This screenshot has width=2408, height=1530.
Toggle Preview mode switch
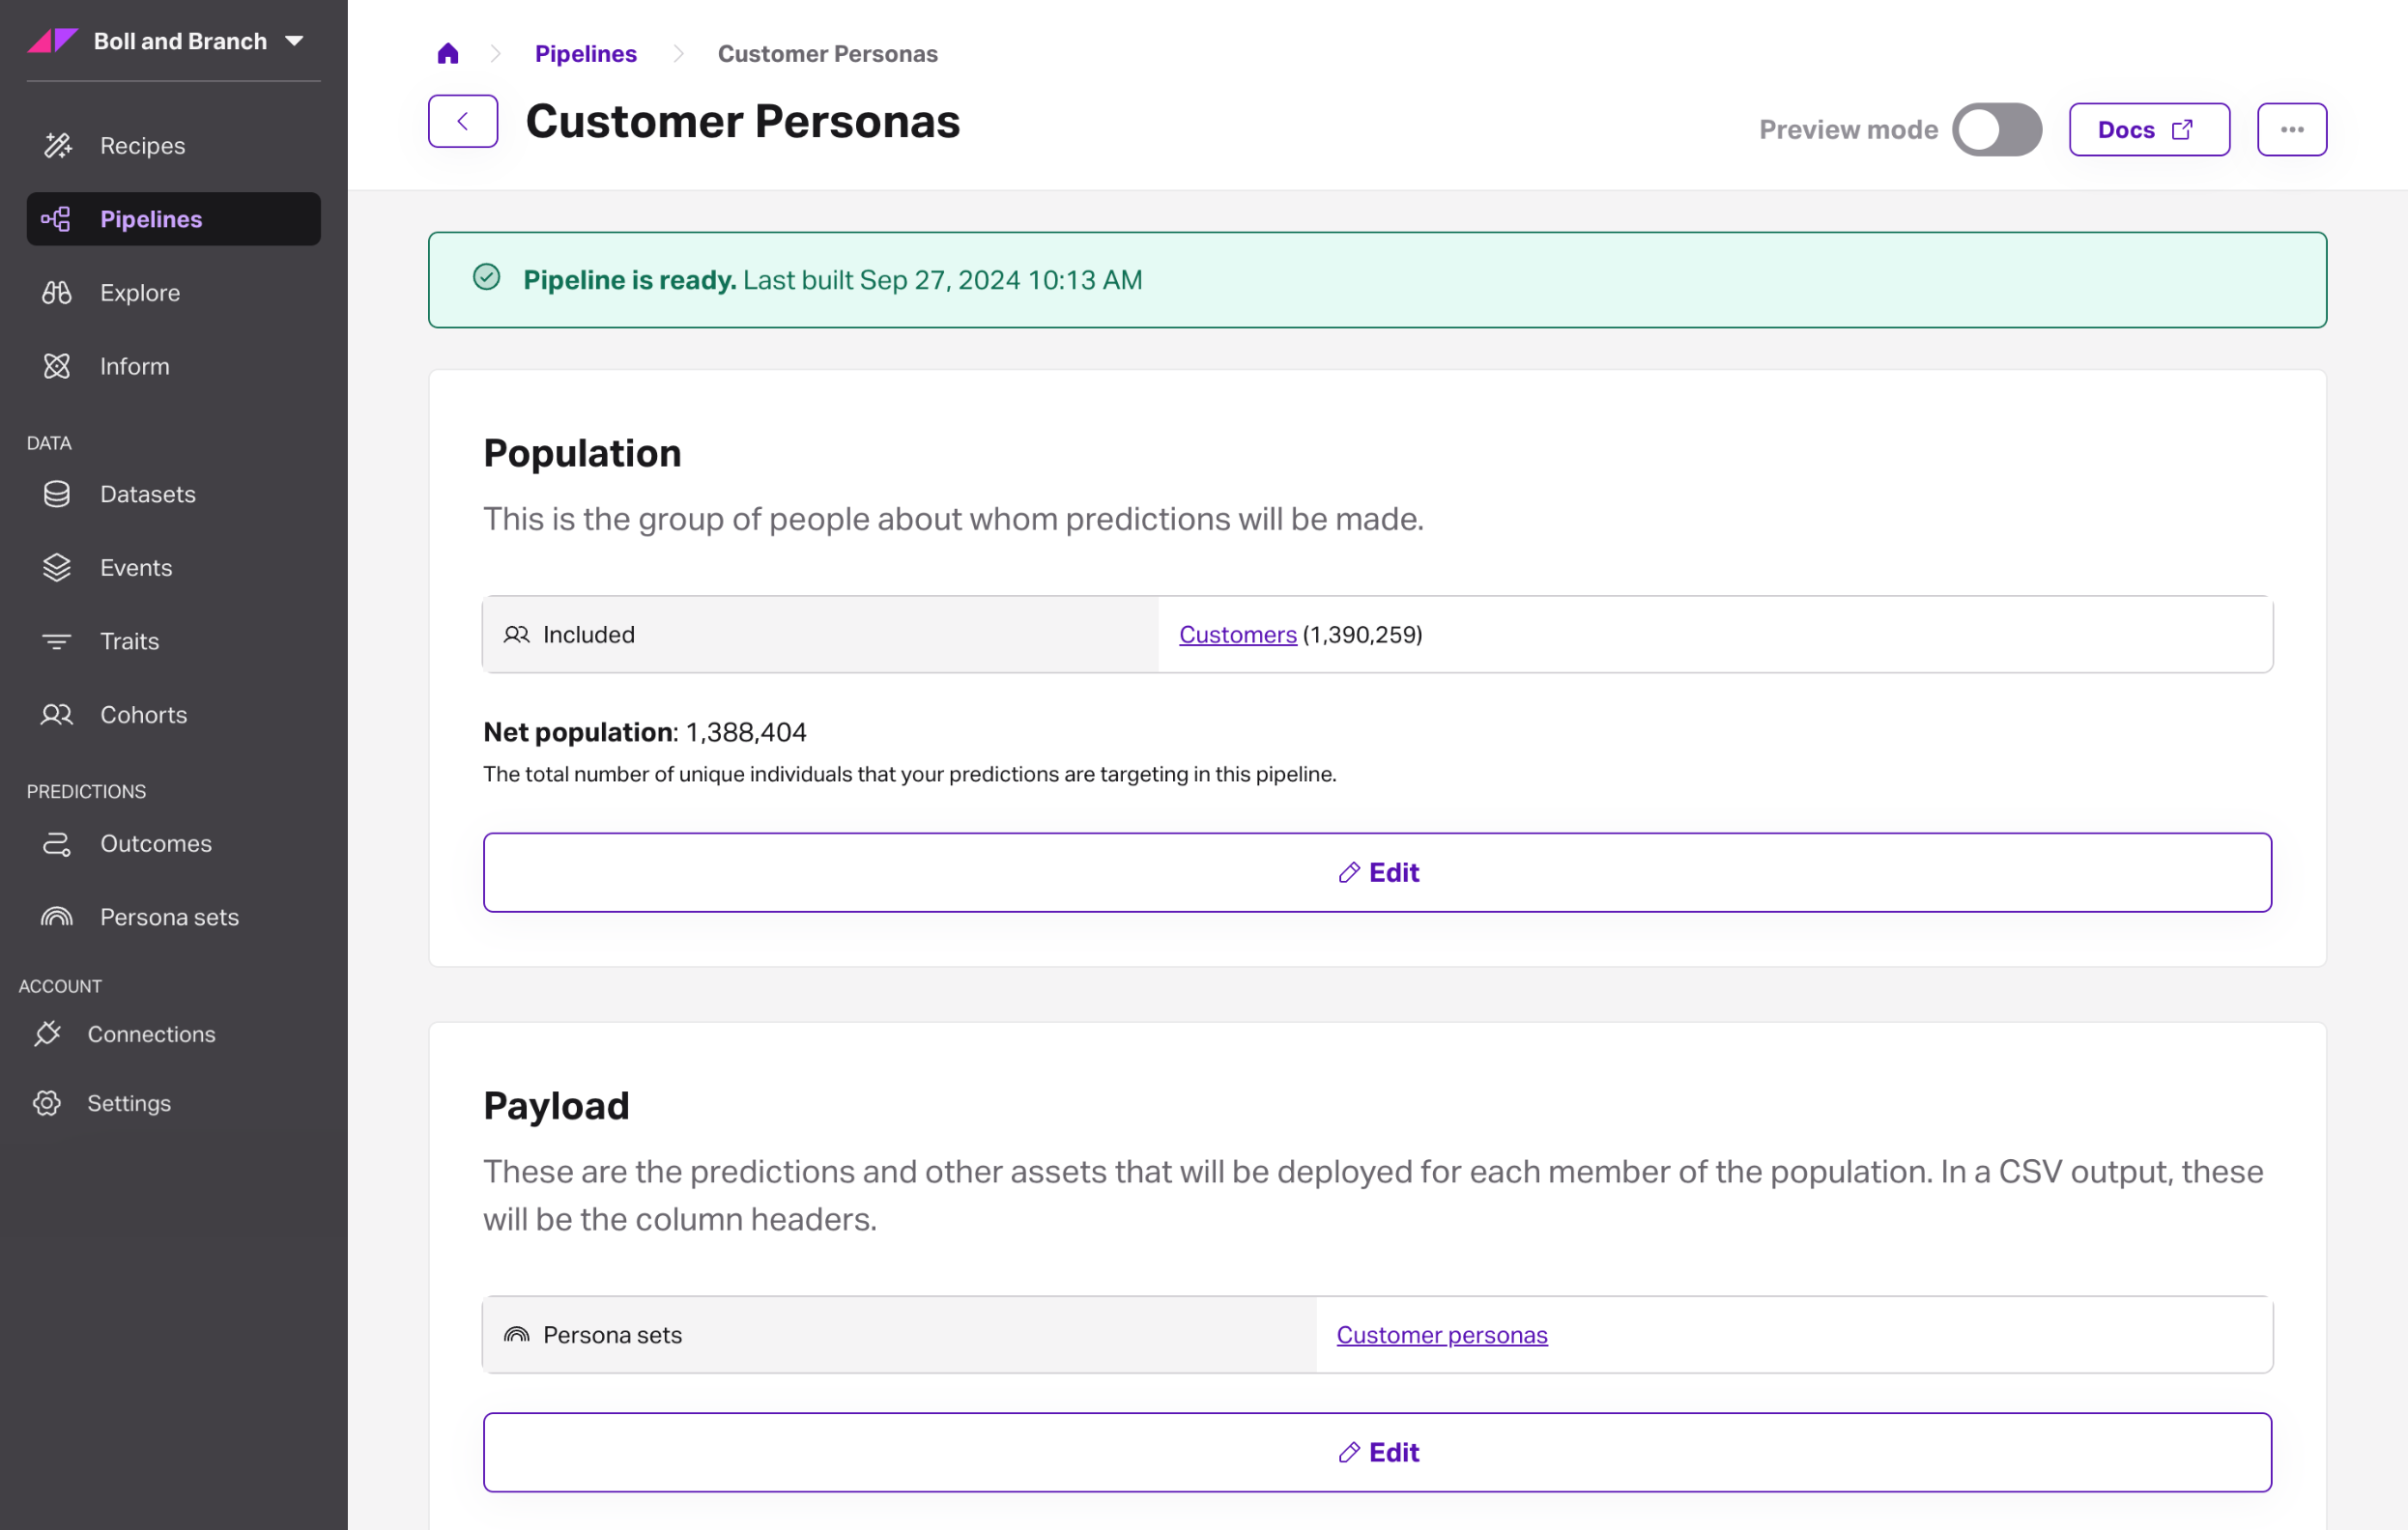(1996, 130)
